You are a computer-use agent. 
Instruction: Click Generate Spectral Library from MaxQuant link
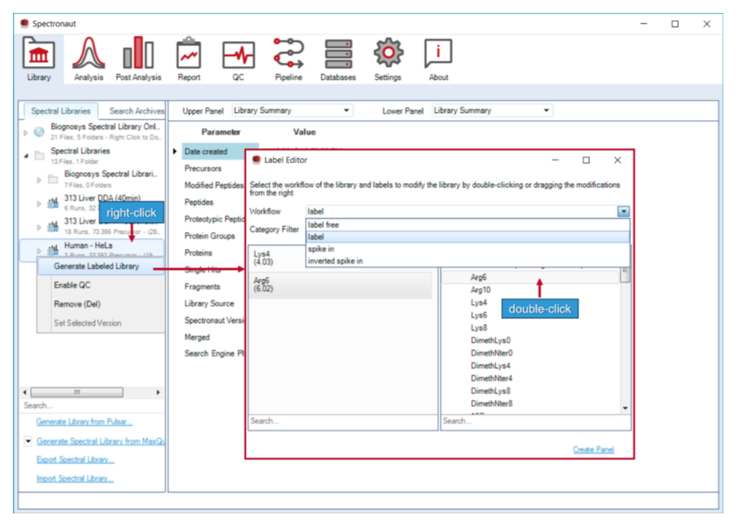[x=101, y=441]
